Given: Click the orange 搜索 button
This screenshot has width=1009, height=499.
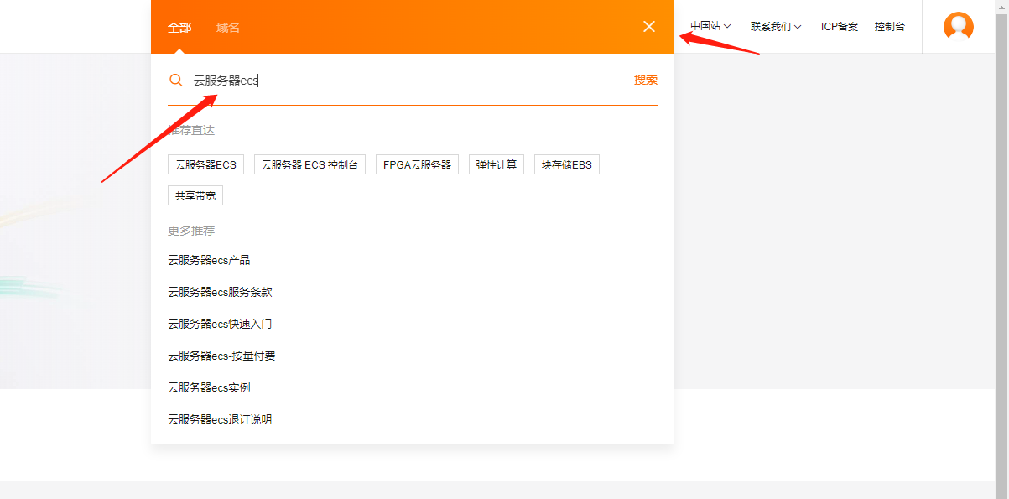Looking at the screenshot, I should [x=646, y=81].
